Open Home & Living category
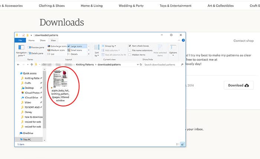 92,6
